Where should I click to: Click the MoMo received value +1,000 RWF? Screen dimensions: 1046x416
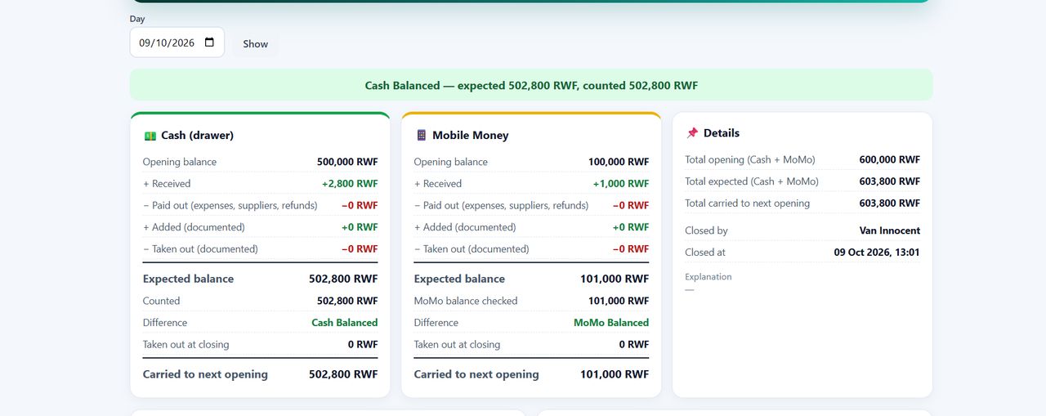pyautogui.click(x=621, y=184)
